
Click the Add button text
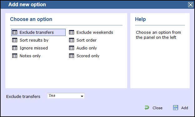click(x=185, y=108)
